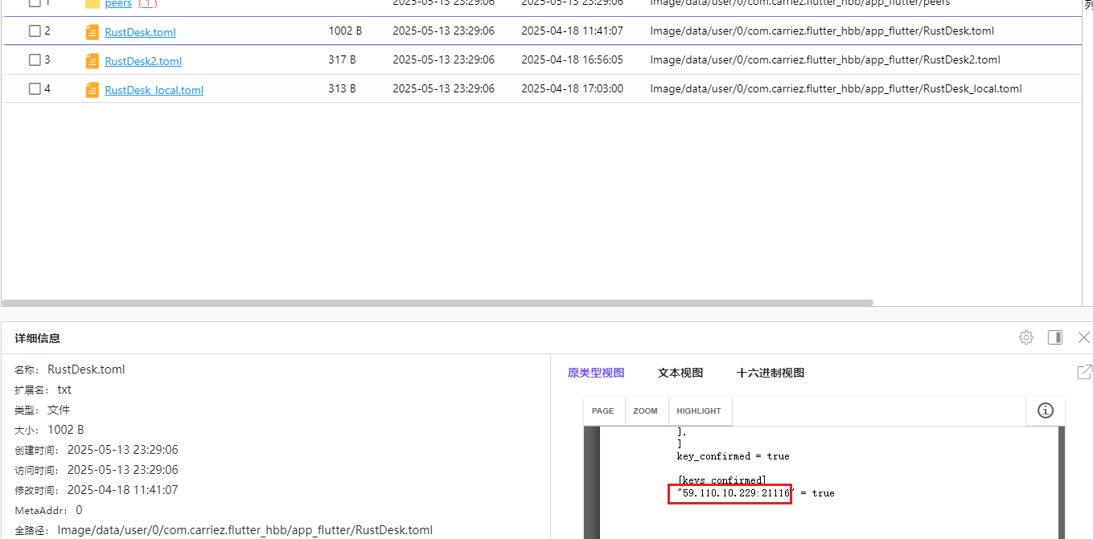
Task: Close the 详细信息 panel
Action: click(x=1084, y=337)
